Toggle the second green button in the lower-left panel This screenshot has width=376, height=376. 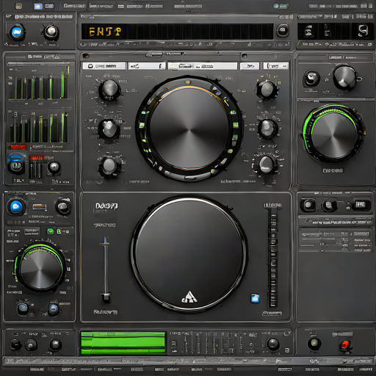coord(59,231)
